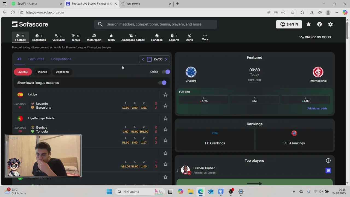350x197 pixels.
Task: Click the Sofascore search field
Action: tap(156, 24)
